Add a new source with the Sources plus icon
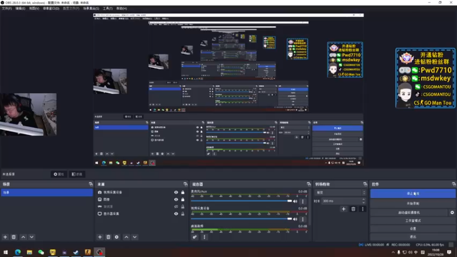The image size is (457, 257). click(100, 237)
